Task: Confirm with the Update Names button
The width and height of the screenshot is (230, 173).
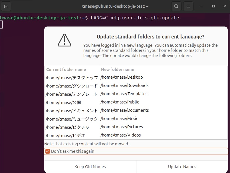Action: [182, 167]
